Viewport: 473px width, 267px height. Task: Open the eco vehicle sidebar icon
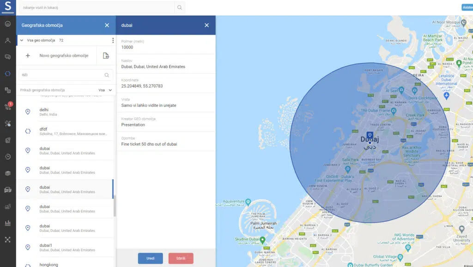tap(8, 190)
